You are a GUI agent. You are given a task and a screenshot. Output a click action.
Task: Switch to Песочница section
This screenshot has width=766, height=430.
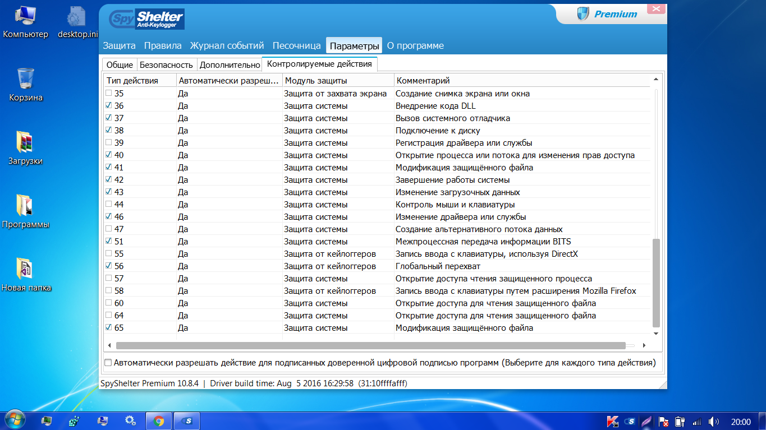[297, 45]
